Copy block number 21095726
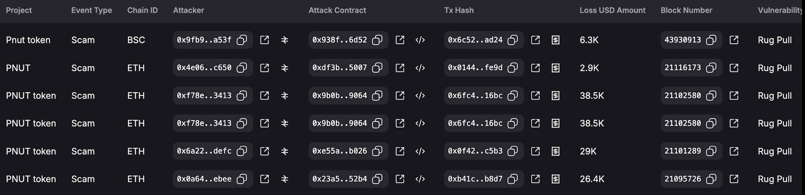The image size is (805, 195). (x=711, y=179)
